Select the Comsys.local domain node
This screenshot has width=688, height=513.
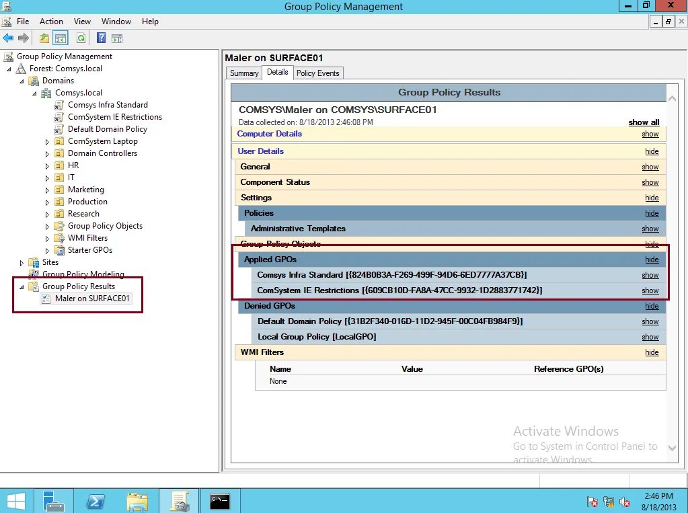point(79,93)
